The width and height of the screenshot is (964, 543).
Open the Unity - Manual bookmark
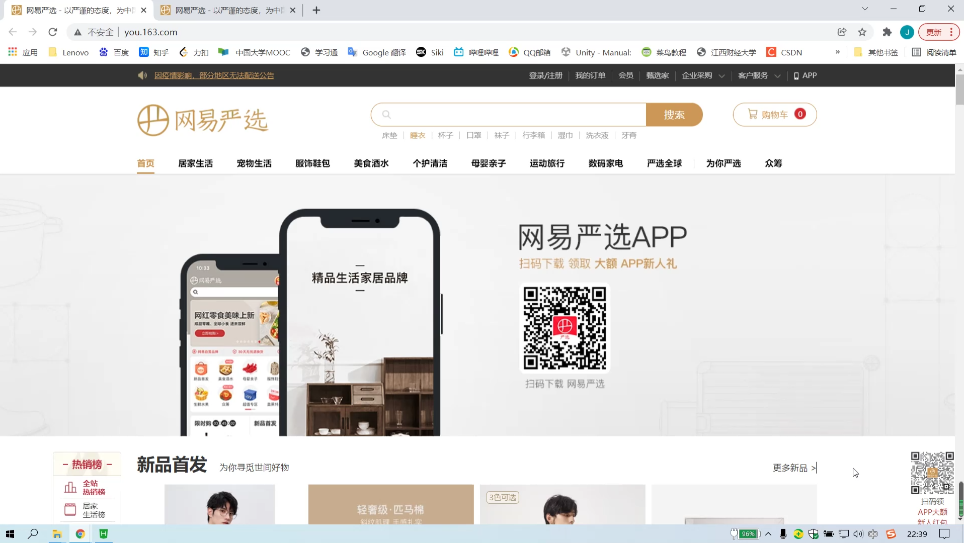[x=596, y=52]
